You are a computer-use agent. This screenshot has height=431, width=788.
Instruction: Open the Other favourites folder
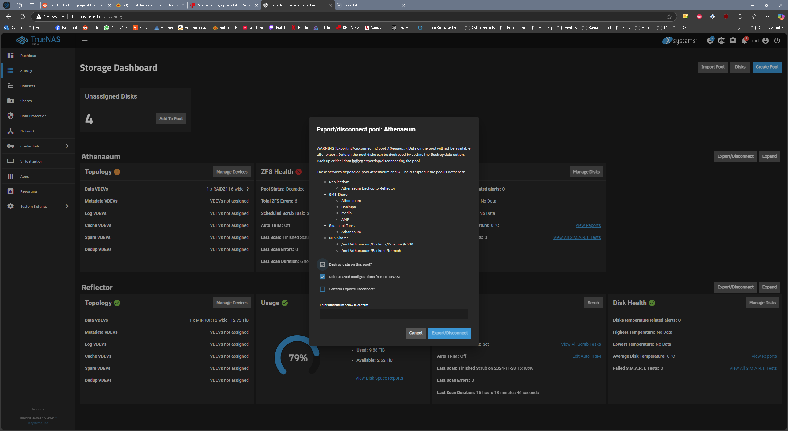click(x=767, y=28)
